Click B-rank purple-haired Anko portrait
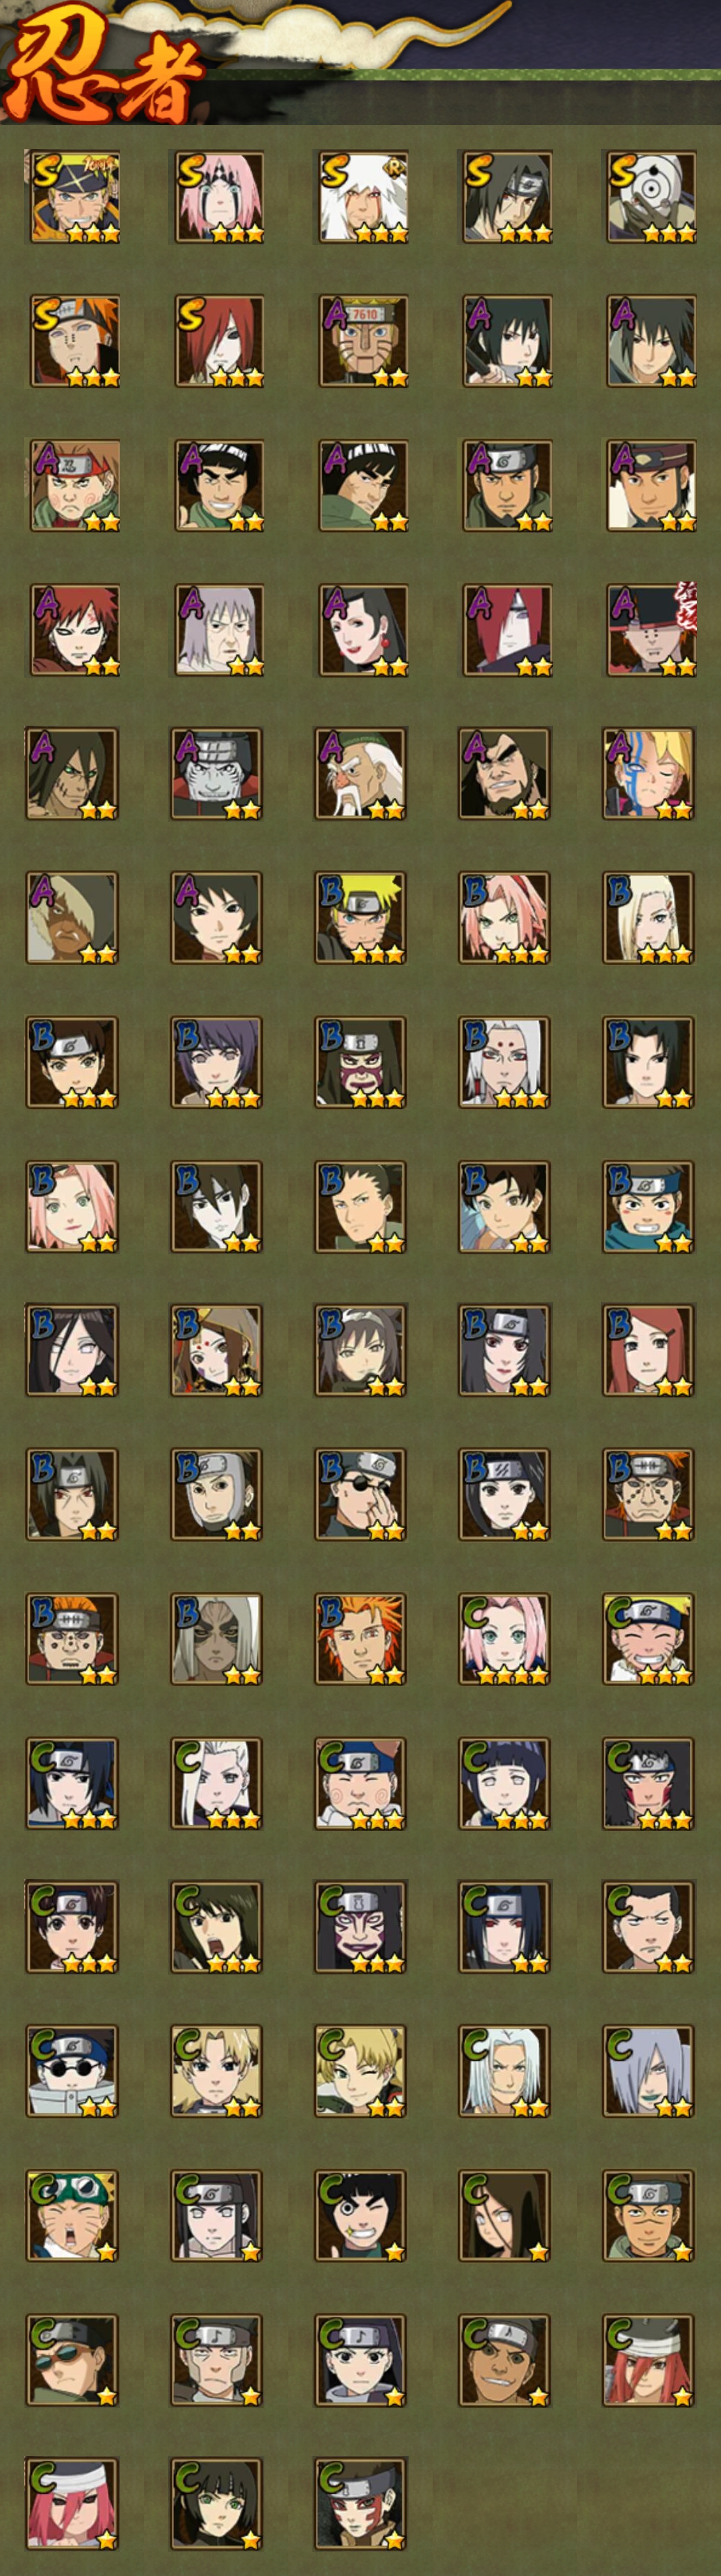Image resolution: width=721 pixels, height=2576 pixels. pyautogui.click(x=217, y=1062)
